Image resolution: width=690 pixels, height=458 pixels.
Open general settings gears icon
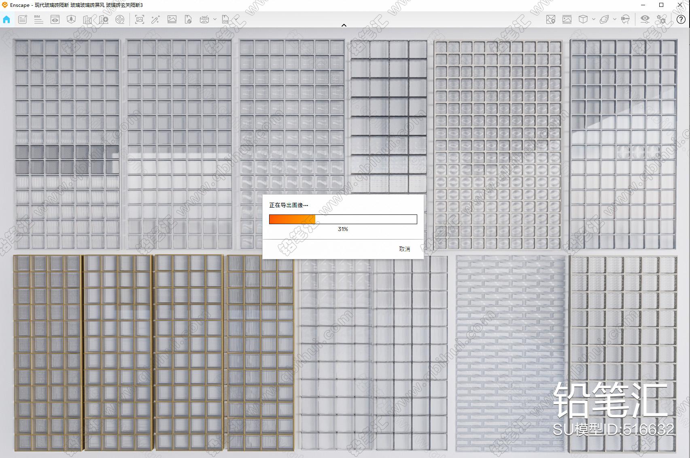661,19
